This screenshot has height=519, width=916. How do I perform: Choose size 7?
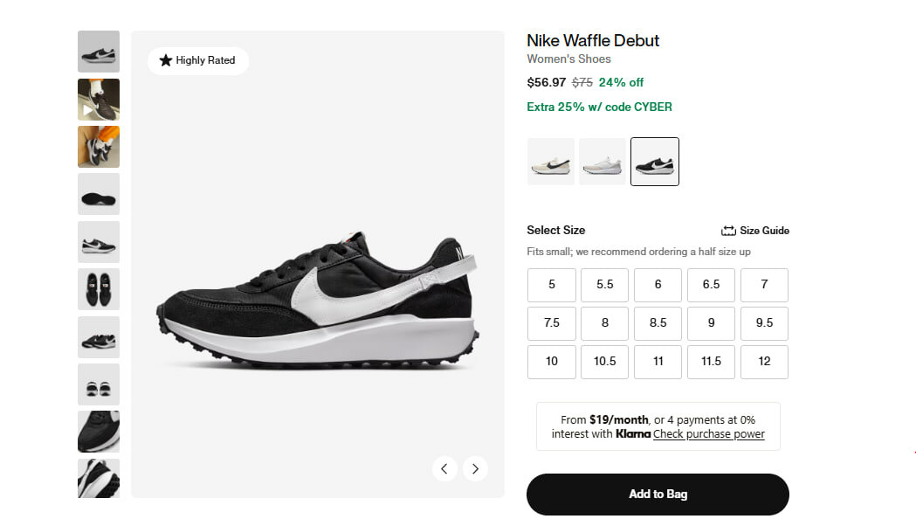pyautogui.click(x=764, y=285)
